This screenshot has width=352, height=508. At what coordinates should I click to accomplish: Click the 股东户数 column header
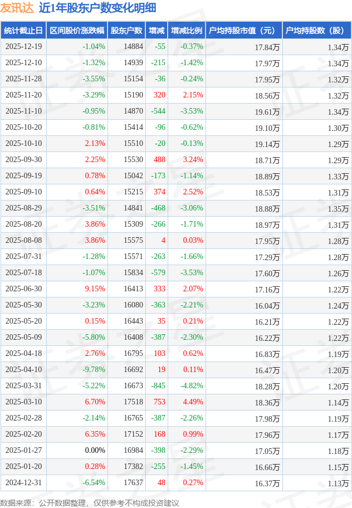126,31
